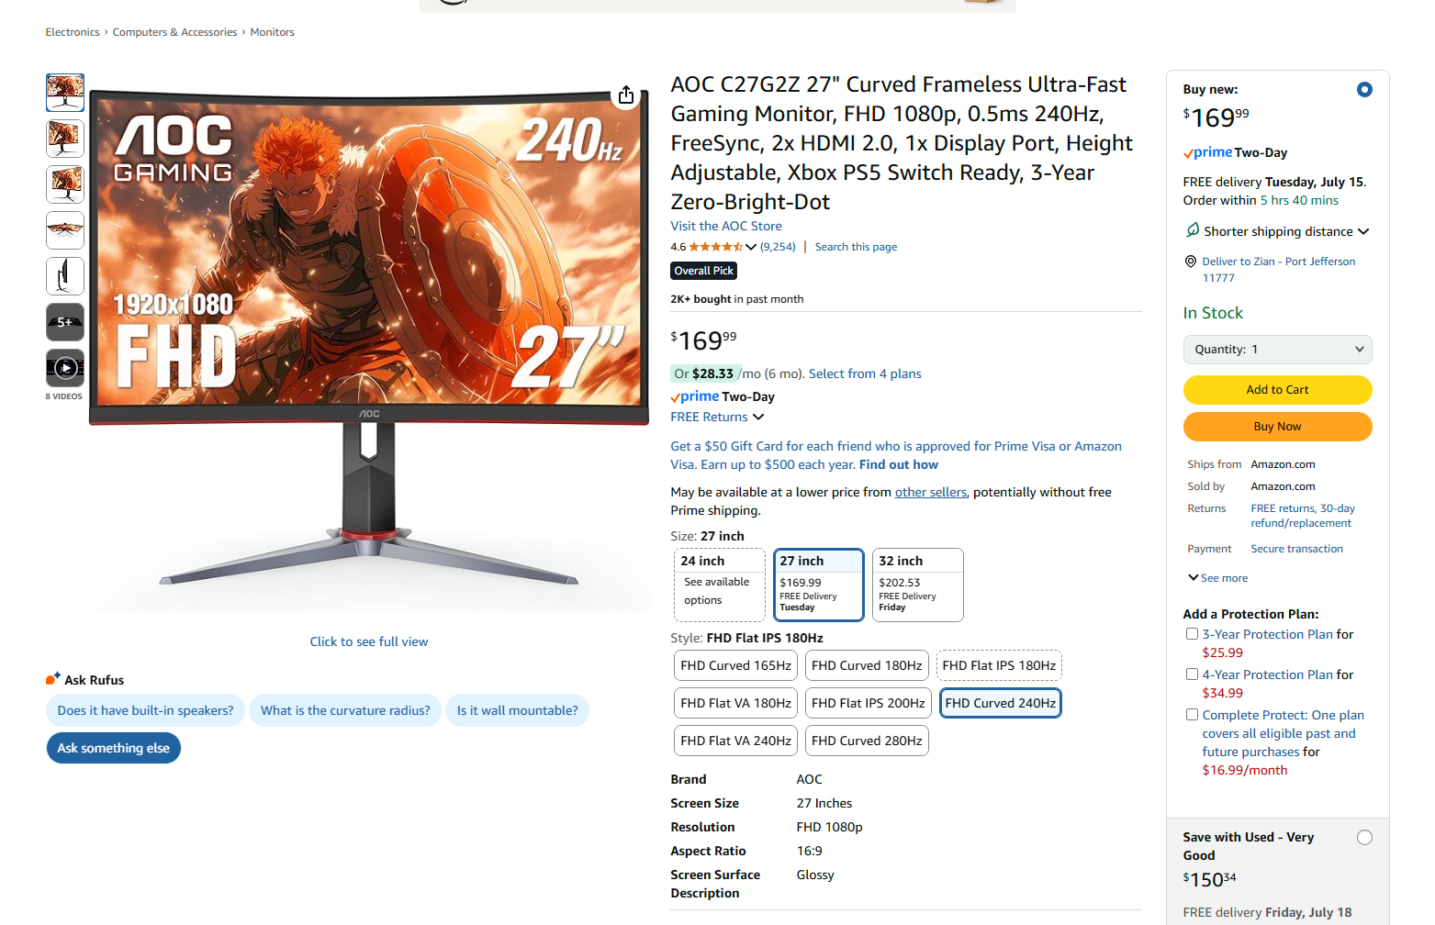The height and width of the screenshot is (925, 1435).
Task: Select the 32 inch size option
Action: [x=917, y=585]
